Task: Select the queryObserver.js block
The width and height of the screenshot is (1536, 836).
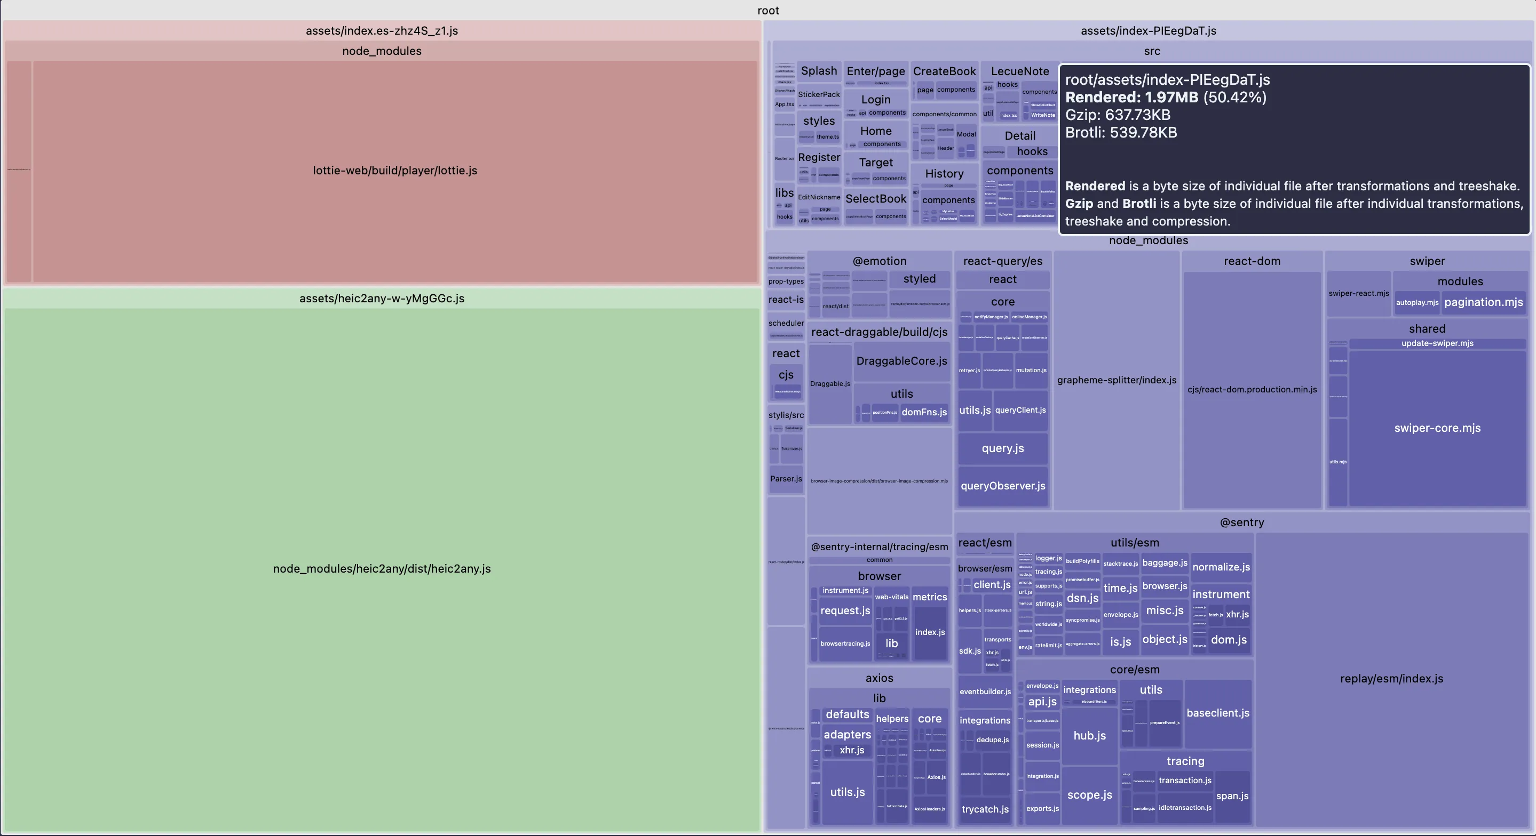Action: [1002, 486]
